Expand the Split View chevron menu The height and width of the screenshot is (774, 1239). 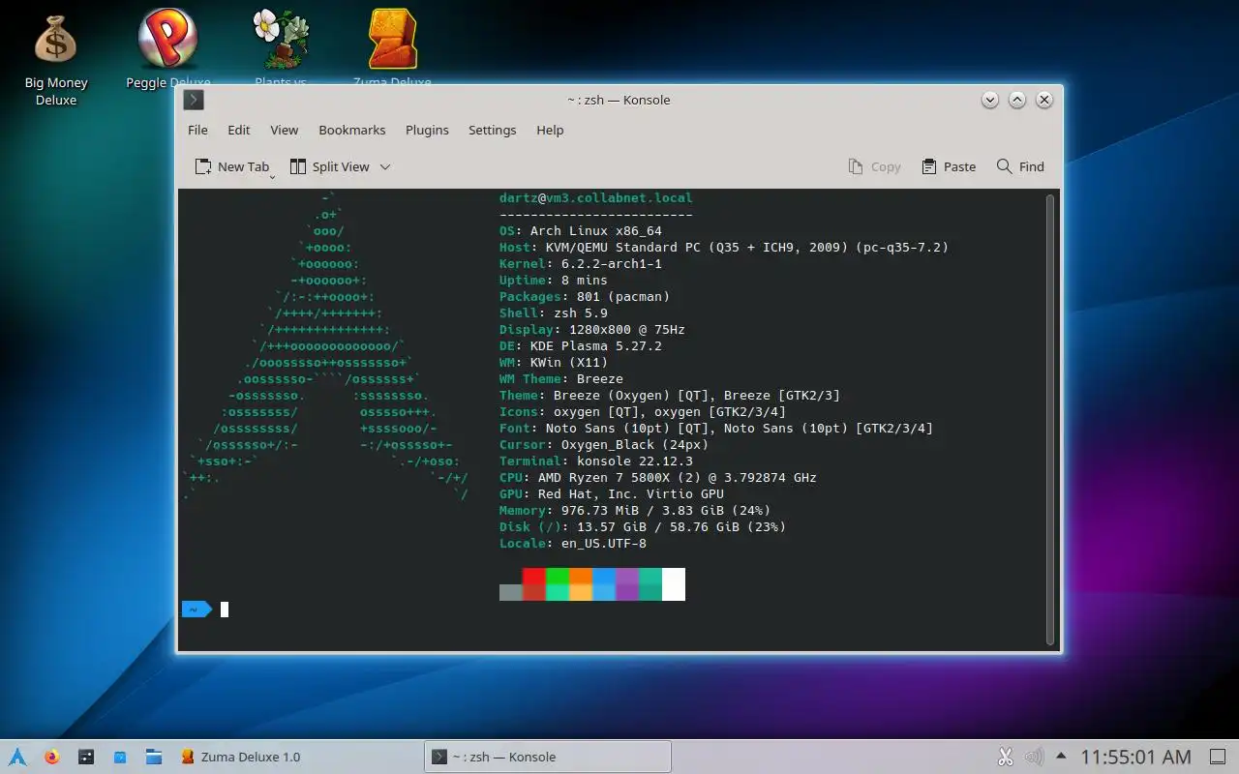384,166
